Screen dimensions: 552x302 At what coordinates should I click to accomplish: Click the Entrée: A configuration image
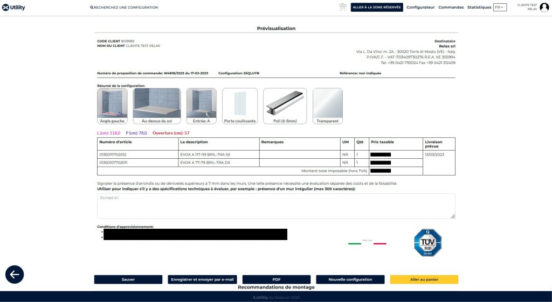201,103
